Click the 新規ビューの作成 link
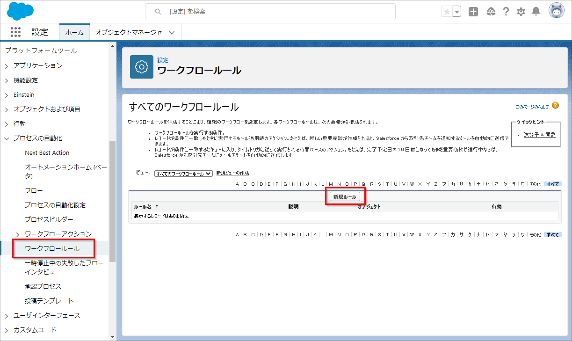 click(x=232, y=173)
